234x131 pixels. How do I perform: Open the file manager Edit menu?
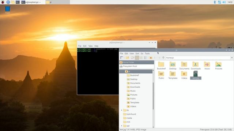click(127, 53)
